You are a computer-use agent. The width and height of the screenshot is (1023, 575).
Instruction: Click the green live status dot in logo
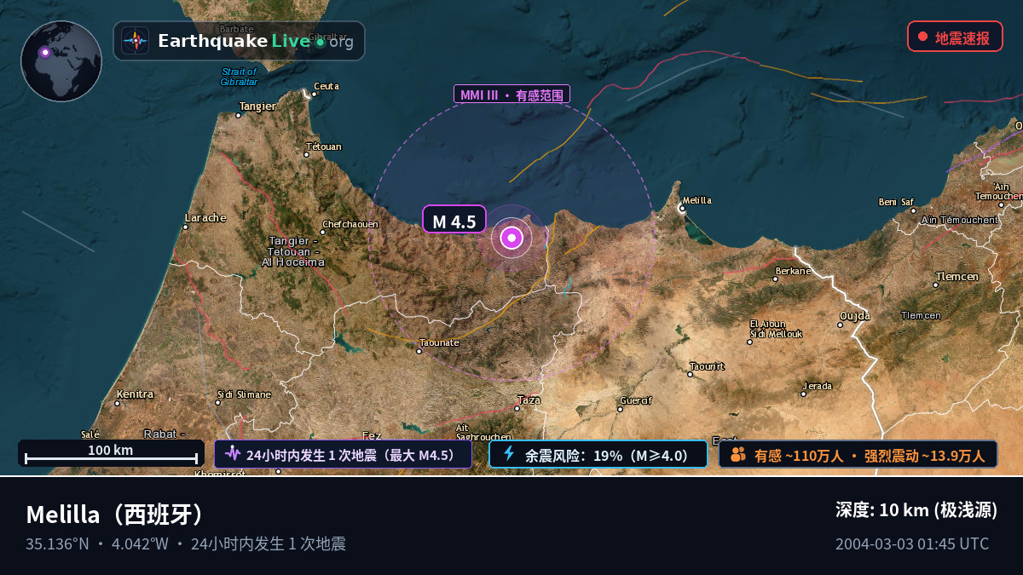point(320,41)
